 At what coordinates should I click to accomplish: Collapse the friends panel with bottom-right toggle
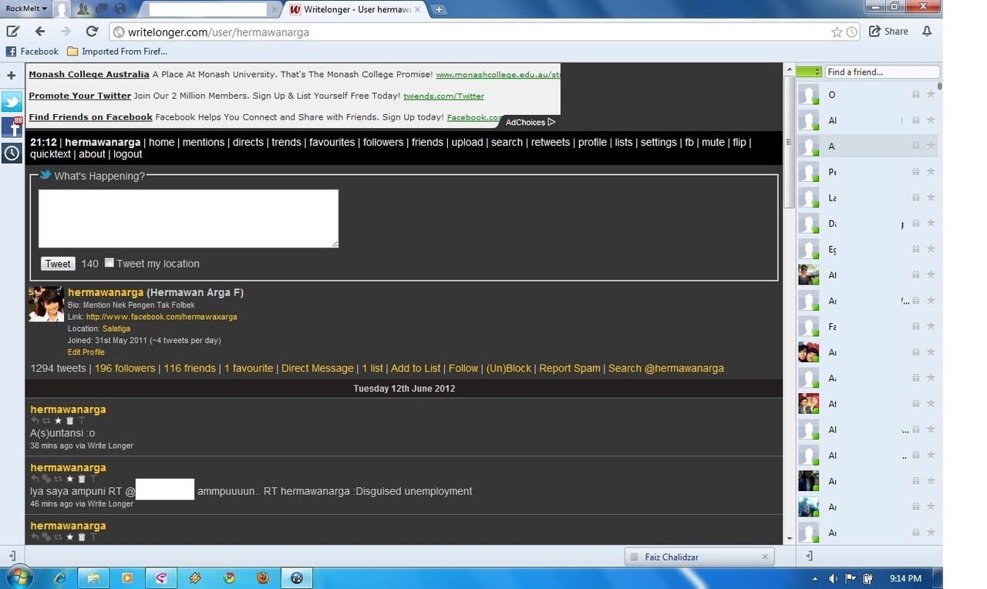pyautogui.click(x=809, y=556)
